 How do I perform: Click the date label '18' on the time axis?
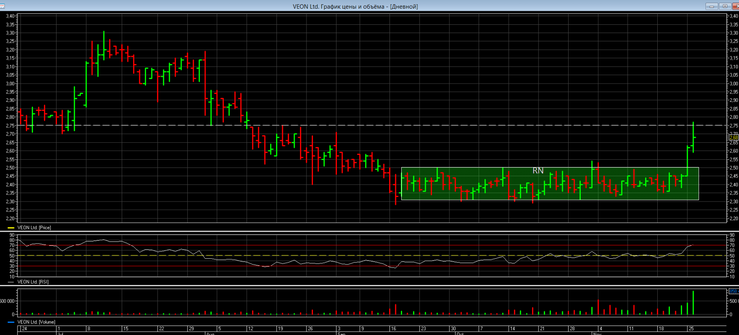(661, 328)
